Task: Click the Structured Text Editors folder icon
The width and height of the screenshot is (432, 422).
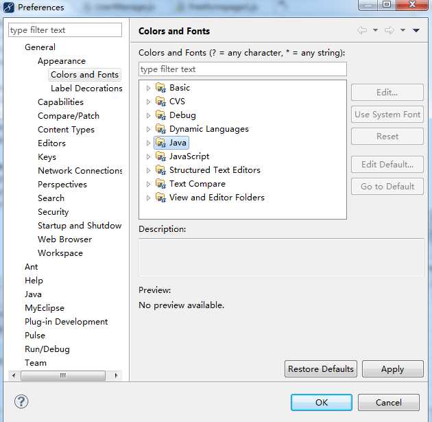Action: tap(160, 170)
